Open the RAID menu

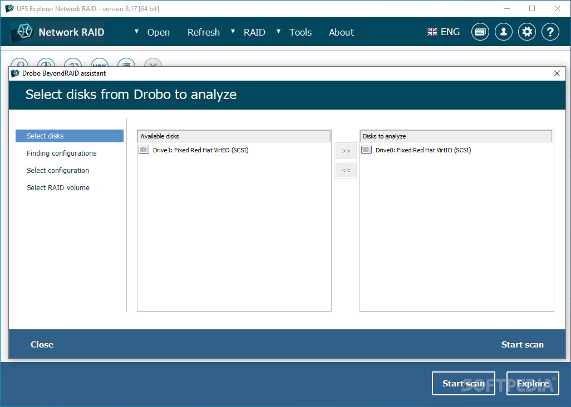point(254,32)
